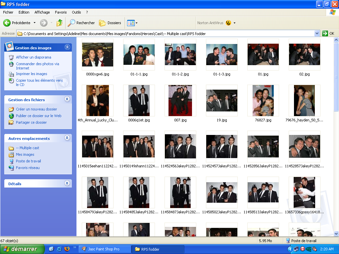Open the Outils menu

coord(76,12)
